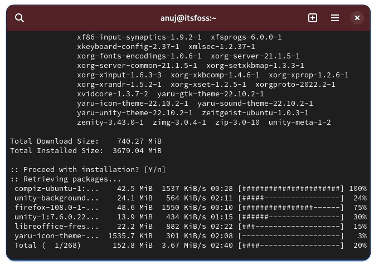Click yaru-icon-theme-22.10.2-1 in package list
This screenshot has width=379, height=265.
tap(133, 104)
